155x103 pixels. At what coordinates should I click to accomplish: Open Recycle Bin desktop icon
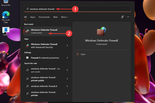6,3
